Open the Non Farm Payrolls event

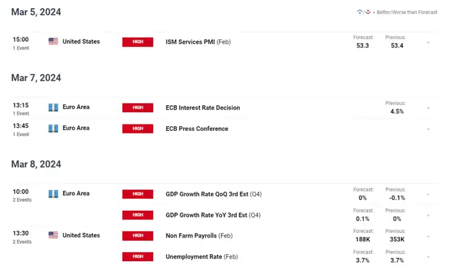click(194, 236)
